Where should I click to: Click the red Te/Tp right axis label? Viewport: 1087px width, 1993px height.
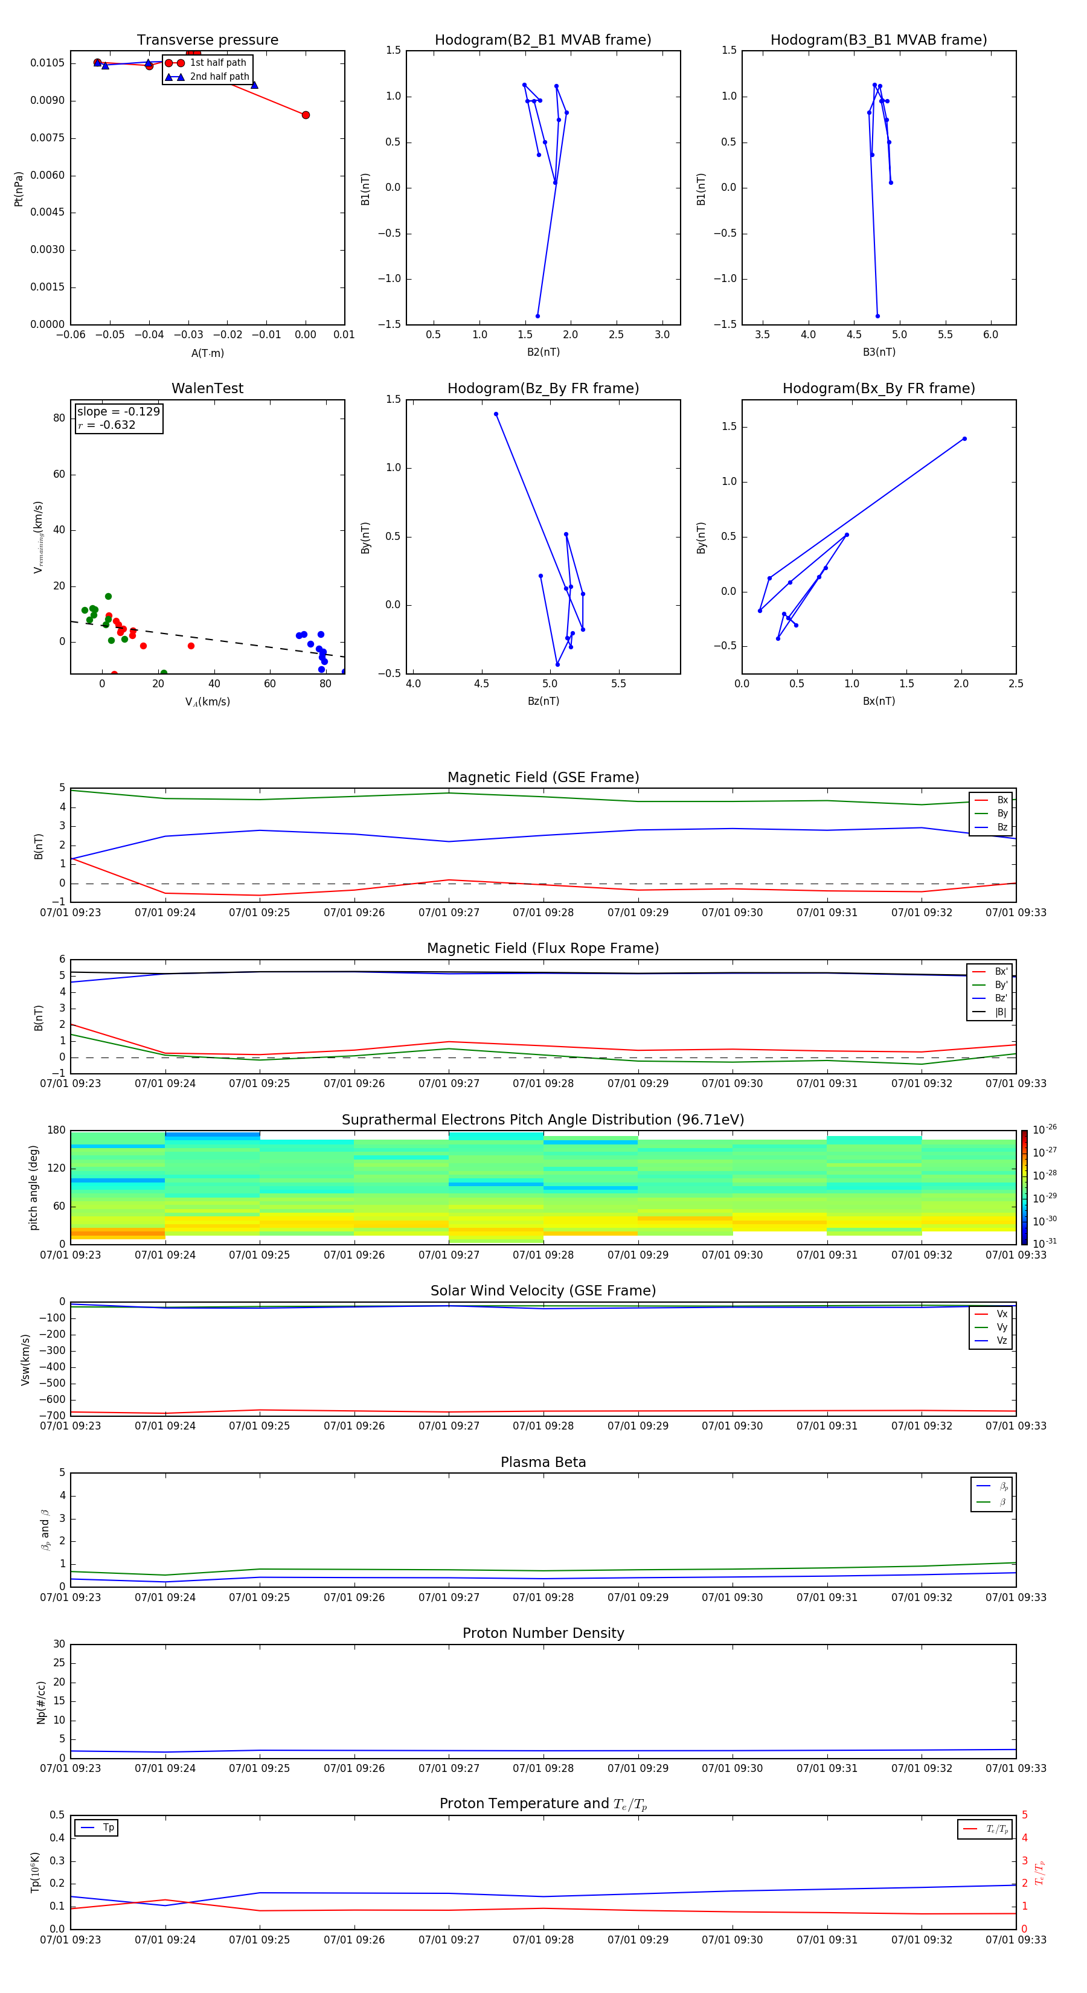[x=1040, y=1872]
